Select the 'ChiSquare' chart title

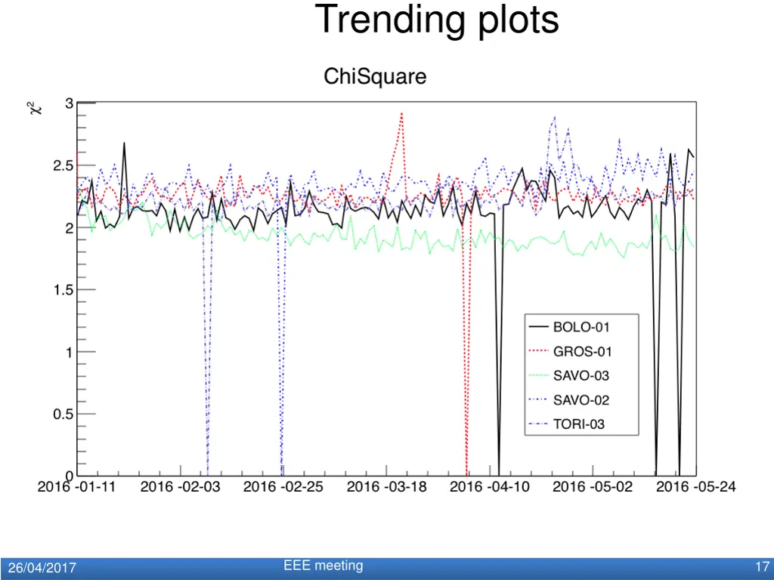tap(375, 76)
